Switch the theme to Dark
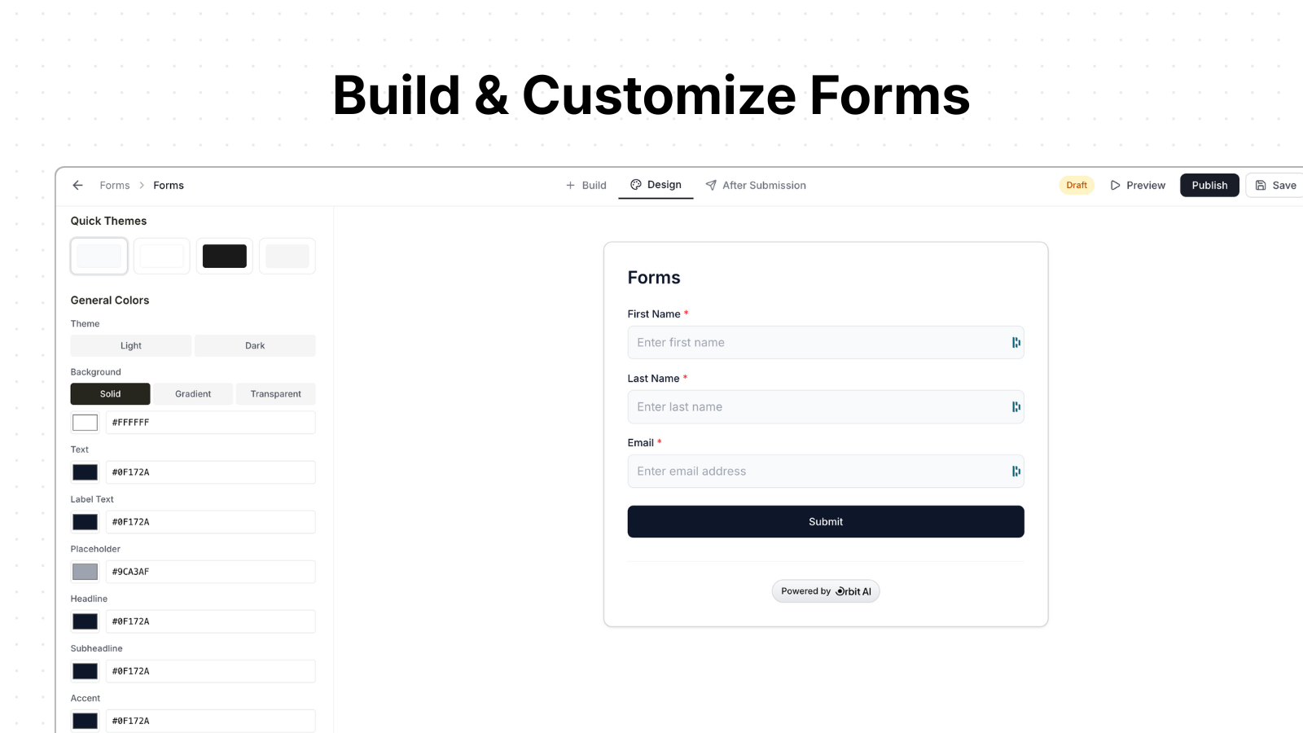 click(255, 345)
